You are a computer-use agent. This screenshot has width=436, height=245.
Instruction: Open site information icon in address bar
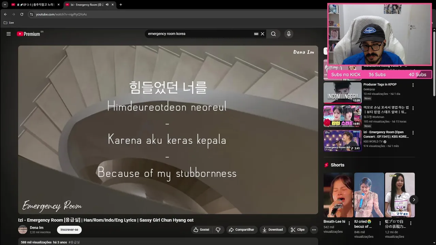click(31, 14)
